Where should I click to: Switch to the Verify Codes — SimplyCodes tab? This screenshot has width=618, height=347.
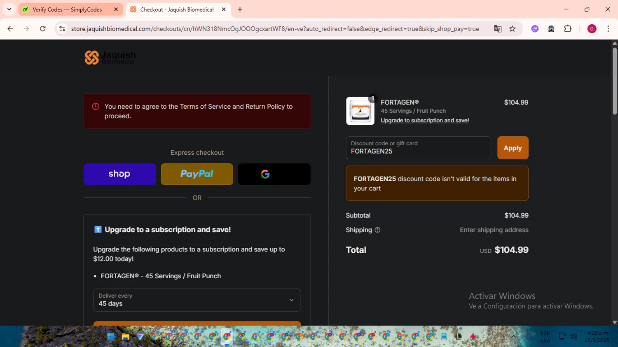[67, 9]
